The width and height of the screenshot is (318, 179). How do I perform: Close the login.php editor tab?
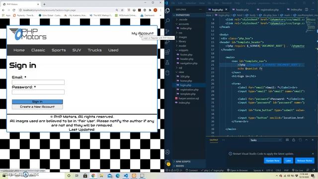pyautogui.click(x=227, y=9)
